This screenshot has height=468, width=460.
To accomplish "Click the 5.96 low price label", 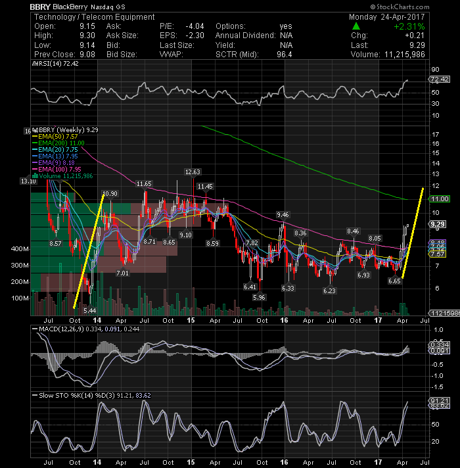I will (x=259, y=298).
